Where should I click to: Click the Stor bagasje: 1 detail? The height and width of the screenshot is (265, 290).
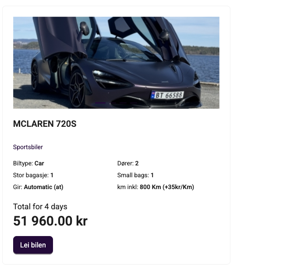33,175
